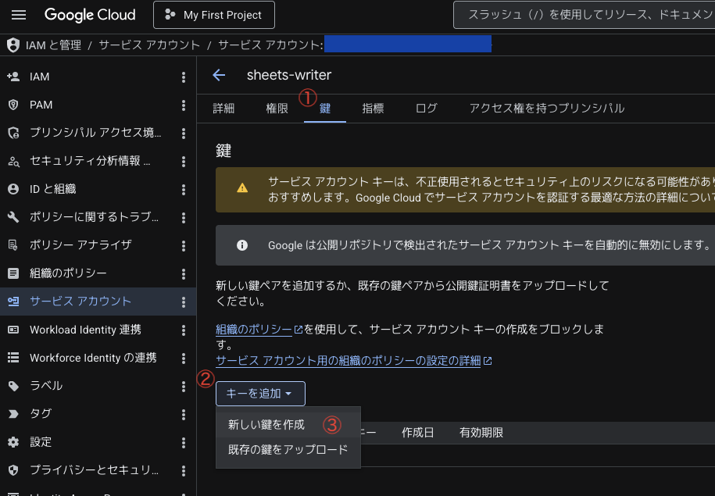Switch to the ログ tab
The image size is (715, 496).
tap(427, 109)
